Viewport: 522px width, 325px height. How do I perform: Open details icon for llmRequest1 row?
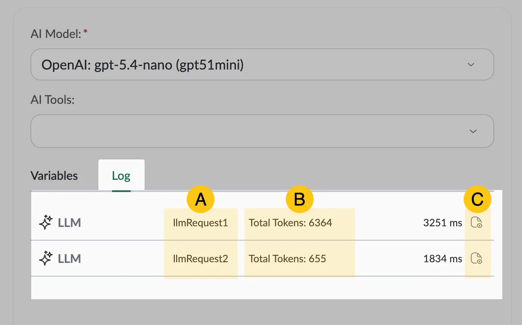(x=477, y=222)
